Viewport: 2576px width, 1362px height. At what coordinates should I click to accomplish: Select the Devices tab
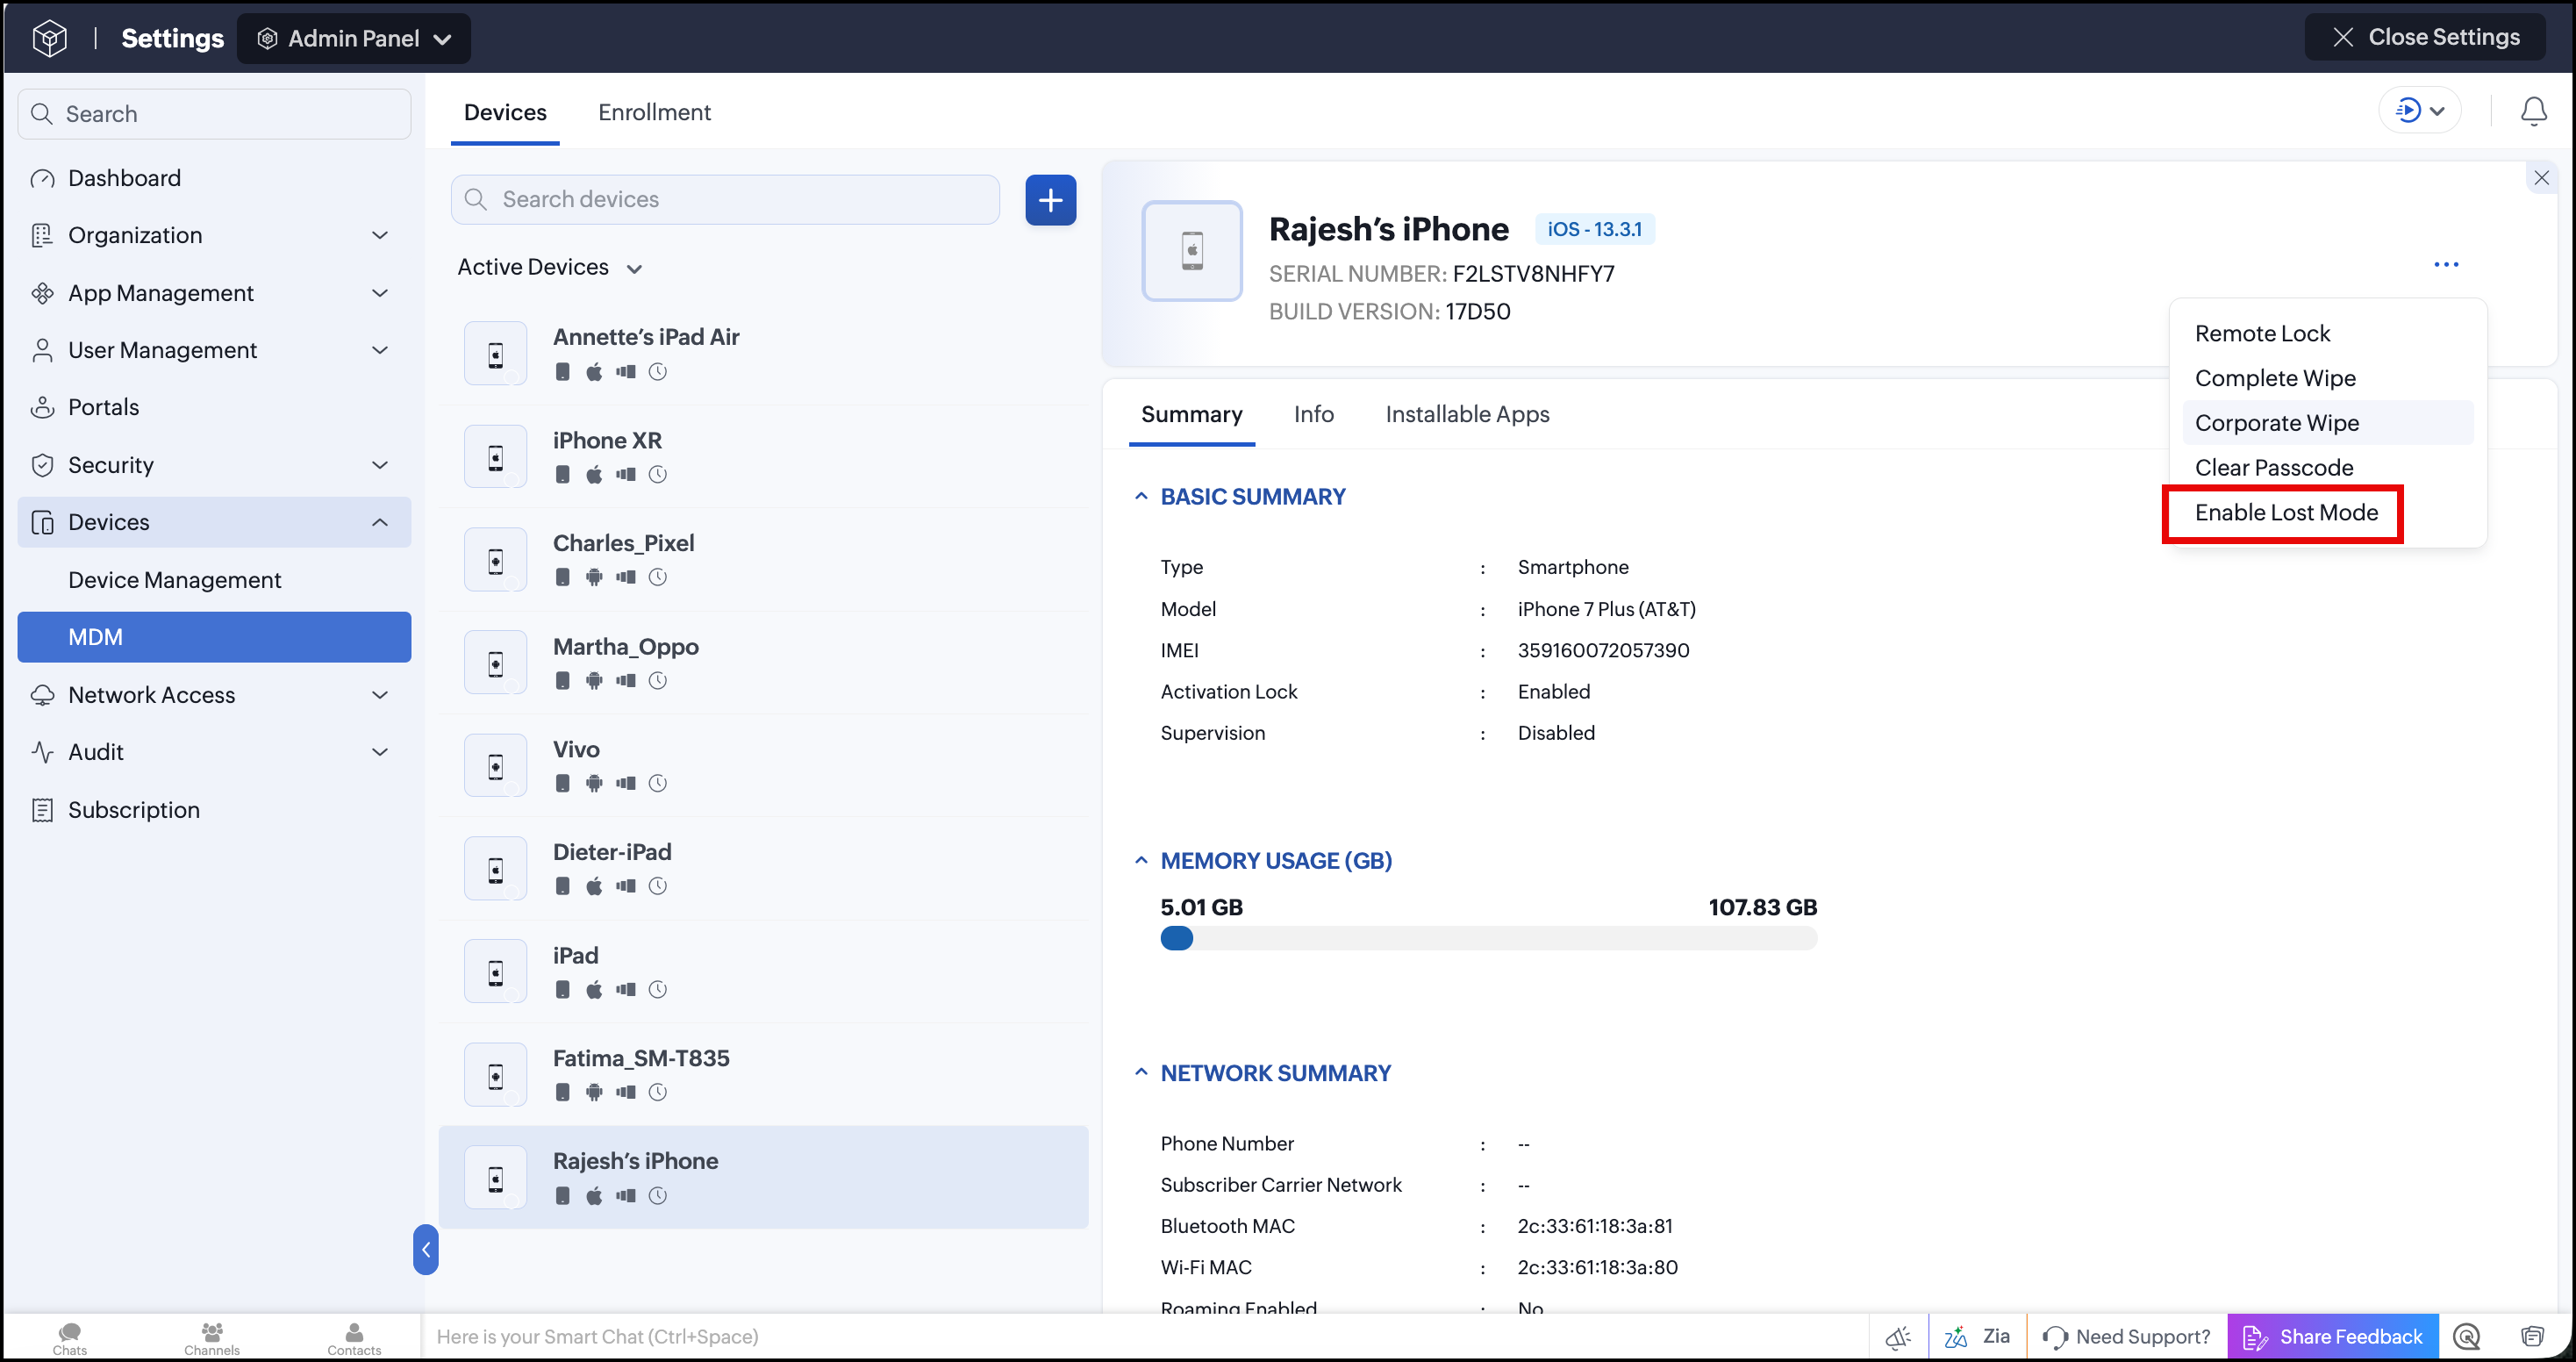pyautogui.click(x=505, y=113)
